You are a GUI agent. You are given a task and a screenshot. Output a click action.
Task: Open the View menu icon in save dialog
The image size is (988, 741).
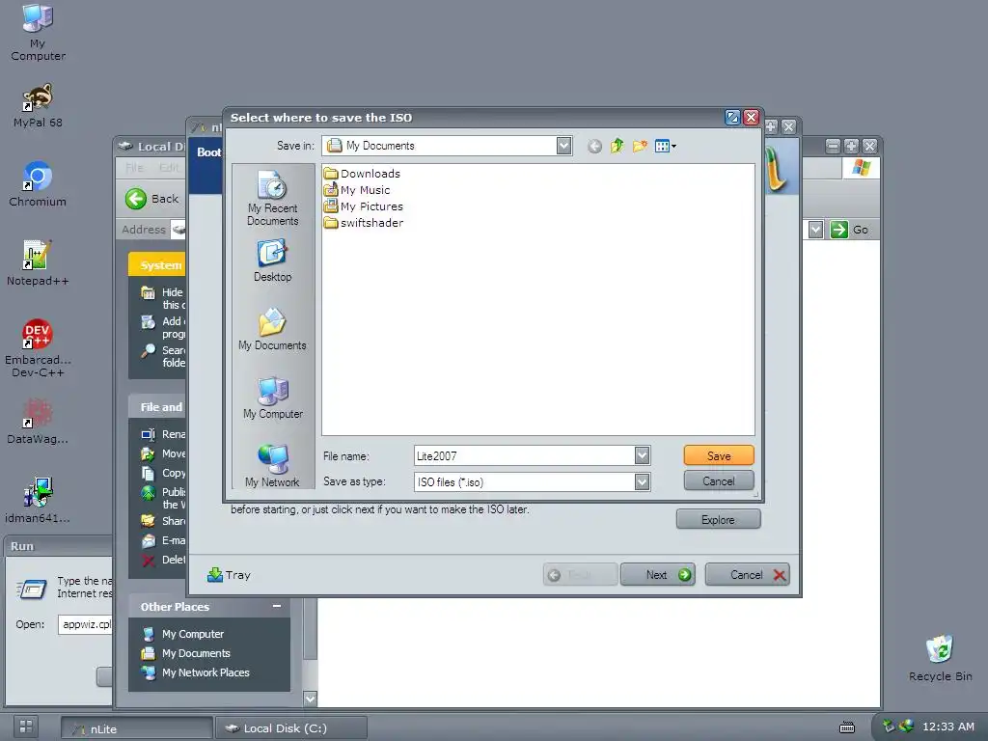pos(665,147)
